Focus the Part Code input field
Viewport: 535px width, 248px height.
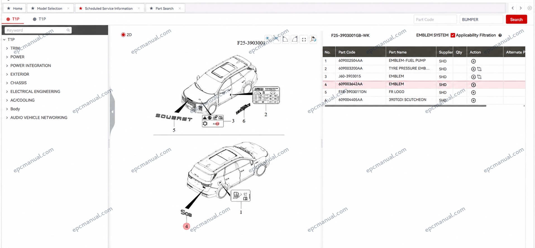pyautogui.click(x=435, y=19)
